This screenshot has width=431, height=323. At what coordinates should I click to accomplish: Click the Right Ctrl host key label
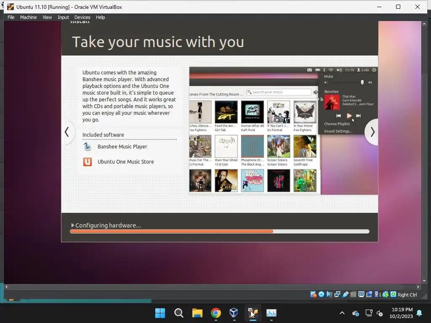pyautogui.click(x=407, y=295)
